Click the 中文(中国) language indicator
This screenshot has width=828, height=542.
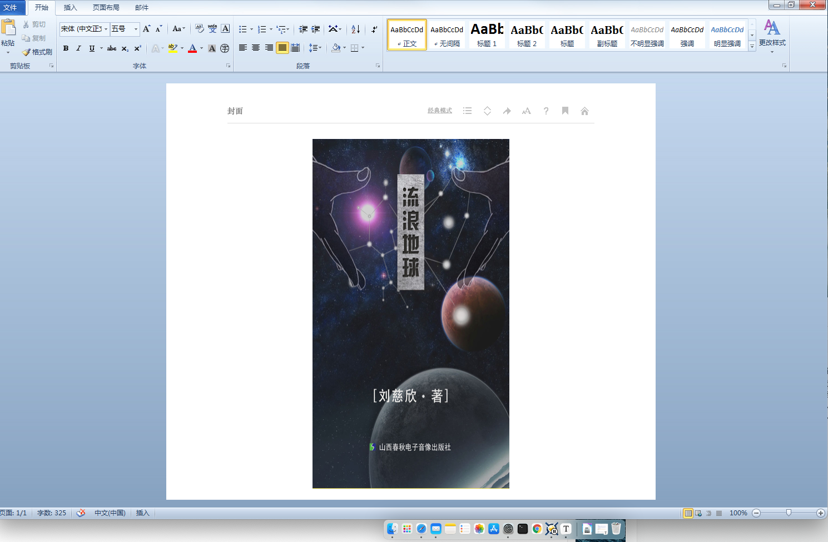coord(110,513)
